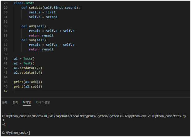Screen dimensions: 191x137
Task: Click line number 45 in gutter
Action: [x=6, y=82]
